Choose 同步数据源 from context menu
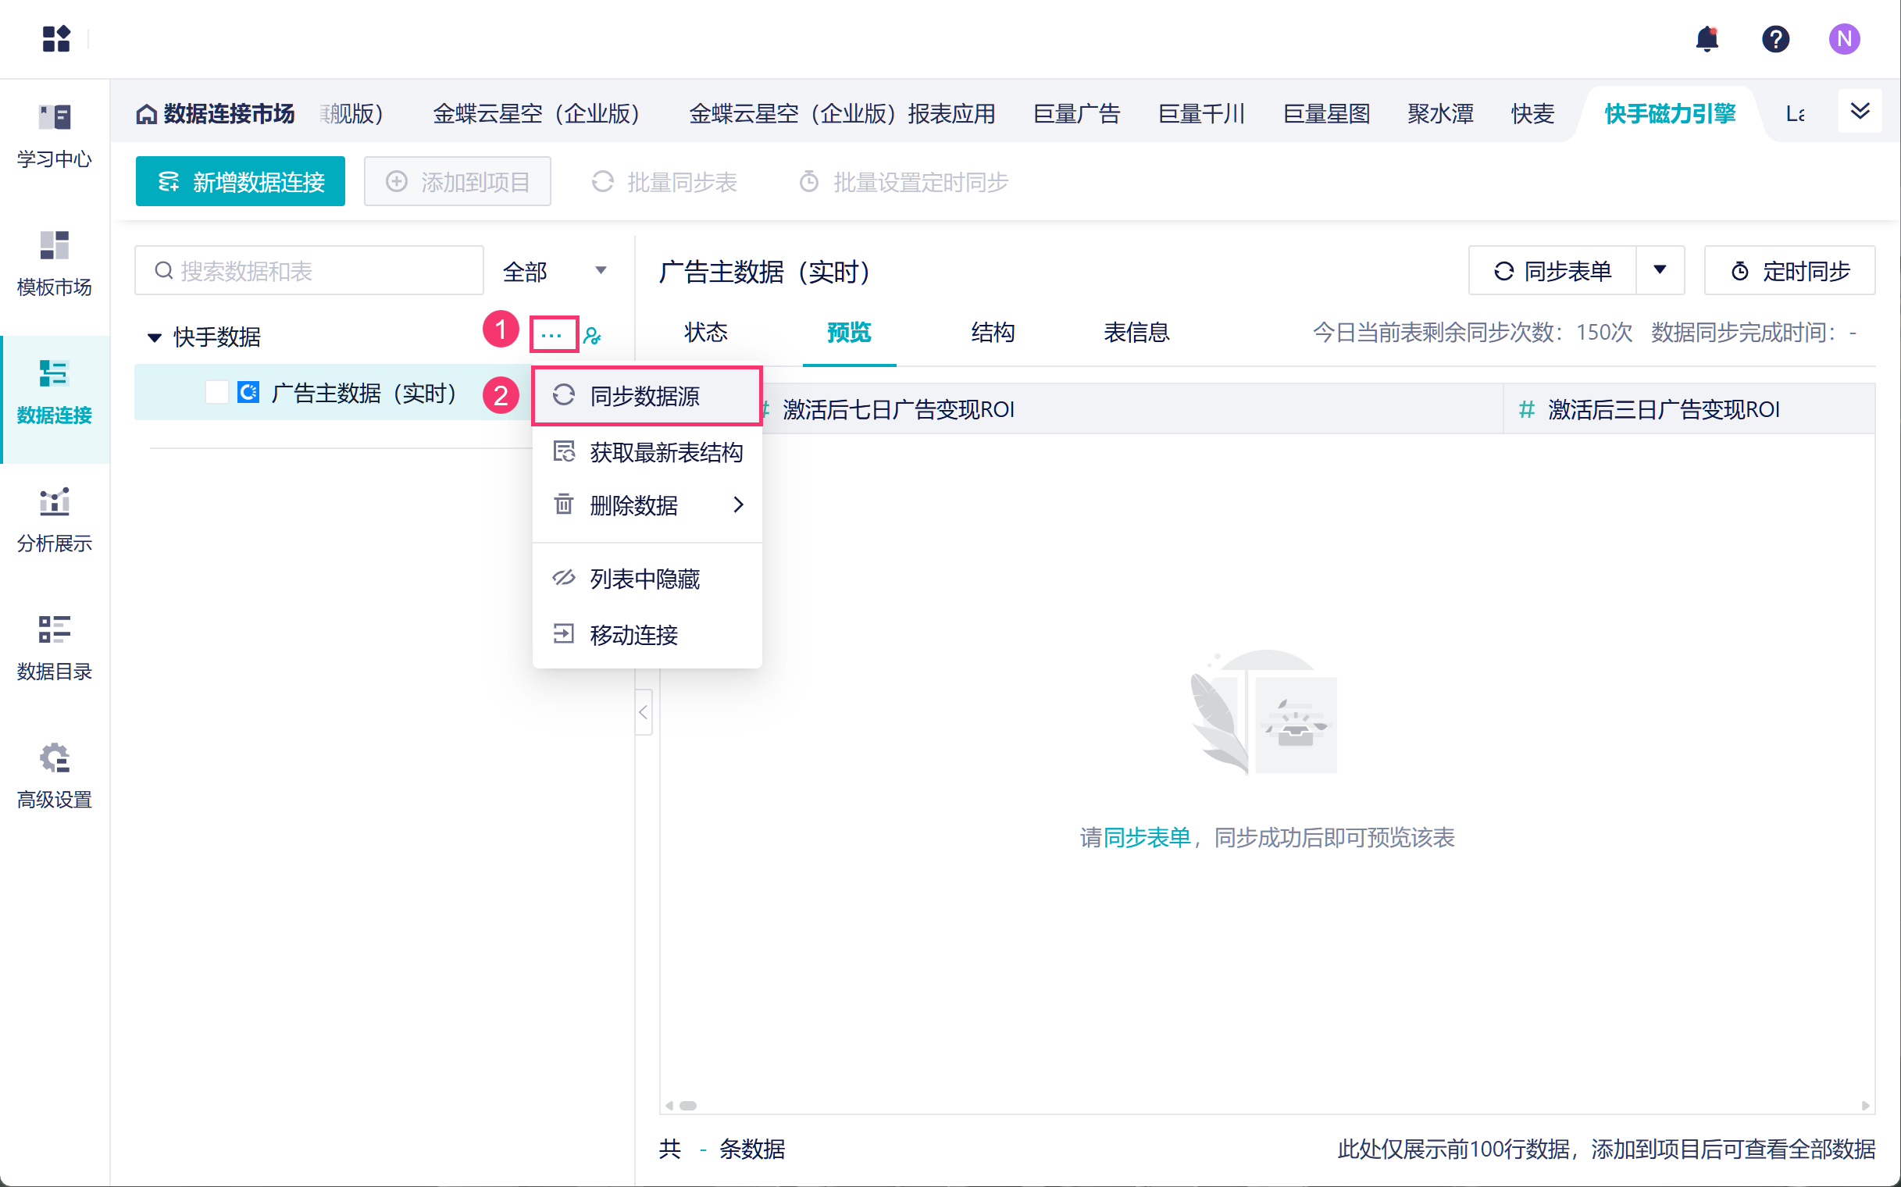This screenshot has height=1187, width=1901. 644,396
